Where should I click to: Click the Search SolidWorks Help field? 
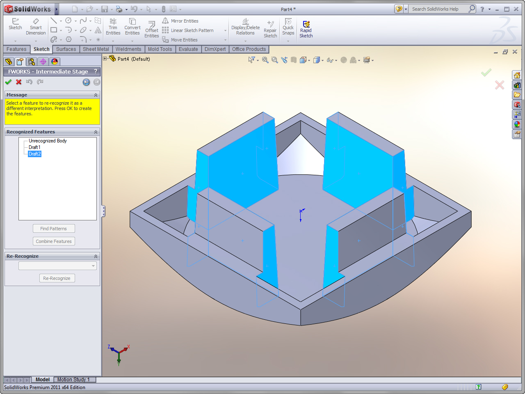[x=438, y=9]
